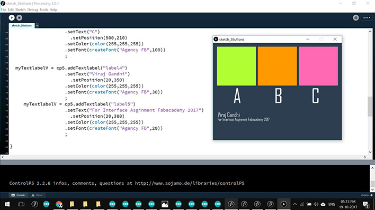Select the sketch_3Buttons editor tab

pyautogui.click(x=22, y=25)
